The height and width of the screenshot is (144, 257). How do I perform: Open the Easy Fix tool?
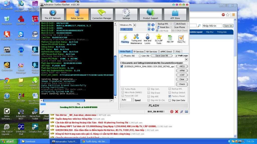click(x=181, y=39)
